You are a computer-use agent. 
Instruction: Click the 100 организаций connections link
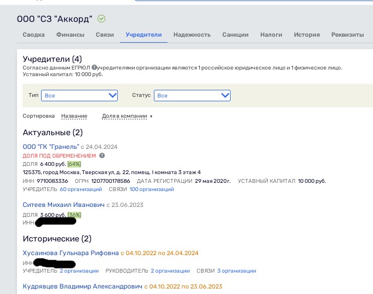(x=152, y=189)
